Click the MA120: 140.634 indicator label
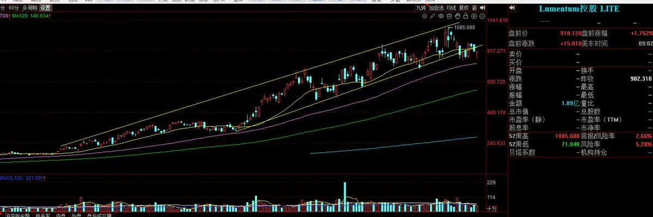This screenshot has width=653, height=217. pos(31,16)
